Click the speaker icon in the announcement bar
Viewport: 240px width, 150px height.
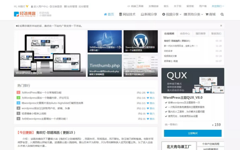tap(17, 26)
